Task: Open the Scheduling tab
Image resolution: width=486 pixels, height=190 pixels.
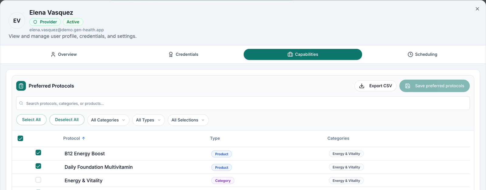Action: pos(422,54)
